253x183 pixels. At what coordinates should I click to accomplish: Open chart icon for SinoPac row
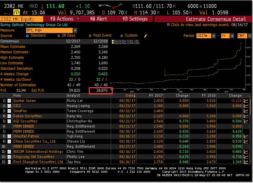click(x=246, y=111)
